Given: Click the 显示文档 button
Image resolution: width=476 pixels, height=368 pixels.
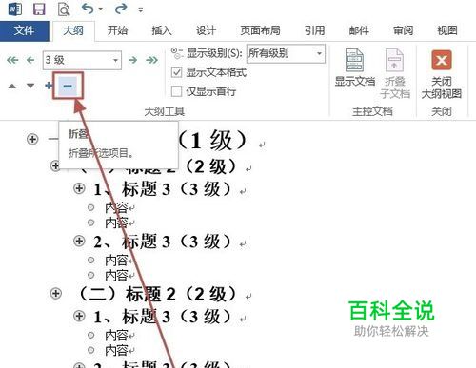Looking at the screenshot, I should (x=355, y=68).
